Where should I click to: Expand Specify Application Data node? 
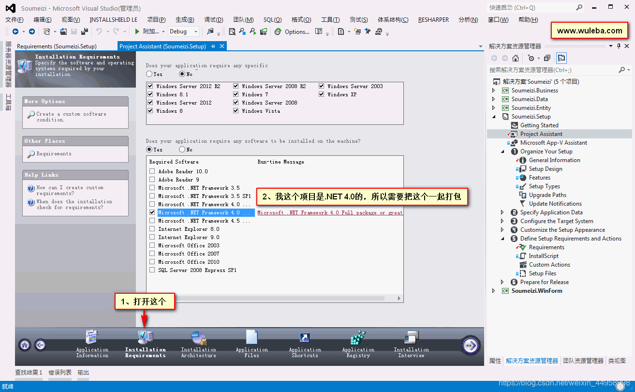coord(502,212)
